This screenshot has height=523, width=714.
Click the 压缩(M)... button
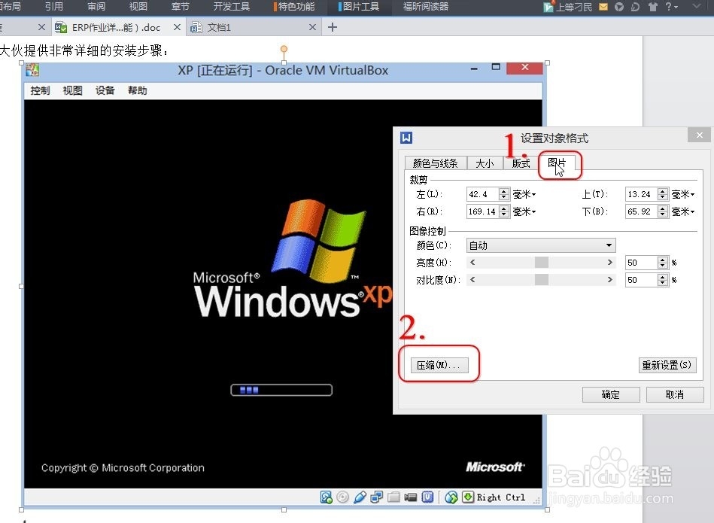click(x=439, y=365)
